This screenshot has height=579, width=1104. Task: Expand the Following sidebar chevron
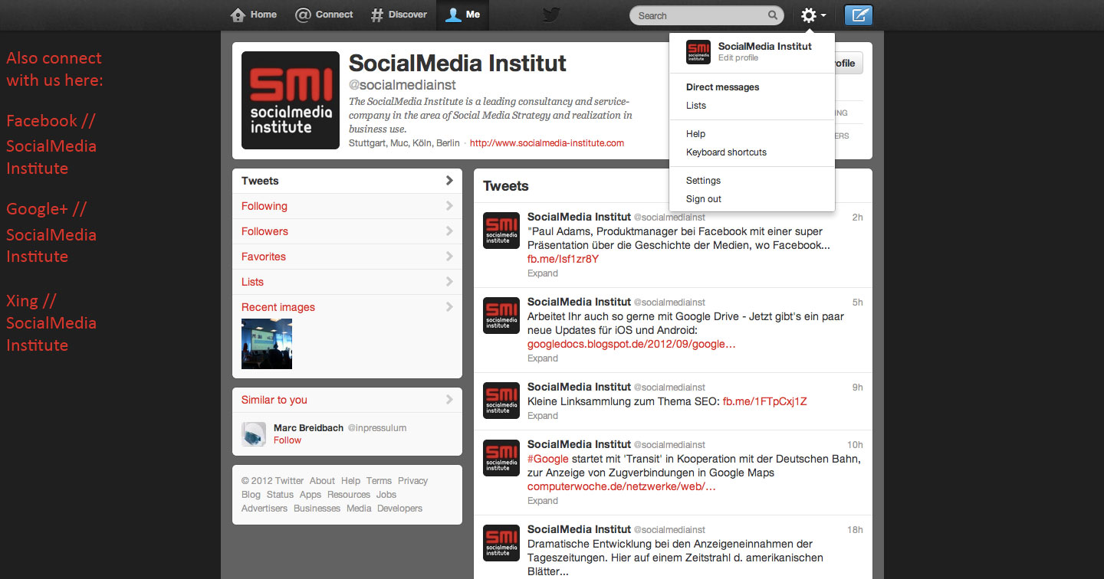pos(449,206)
